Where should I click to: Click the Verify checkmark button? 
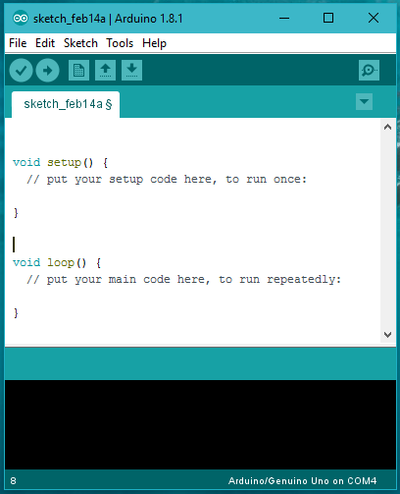click(x=21, y=71)
